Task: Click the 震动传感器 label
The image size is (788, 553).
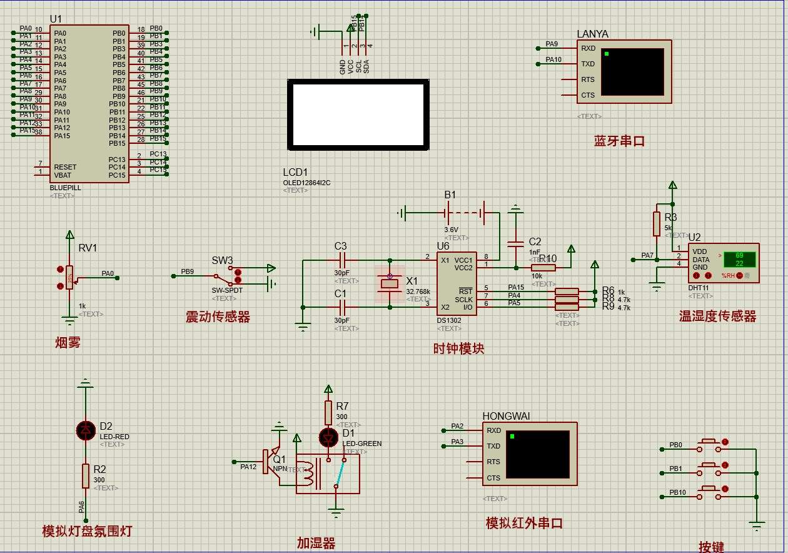Action: click(x=218, y=317)
